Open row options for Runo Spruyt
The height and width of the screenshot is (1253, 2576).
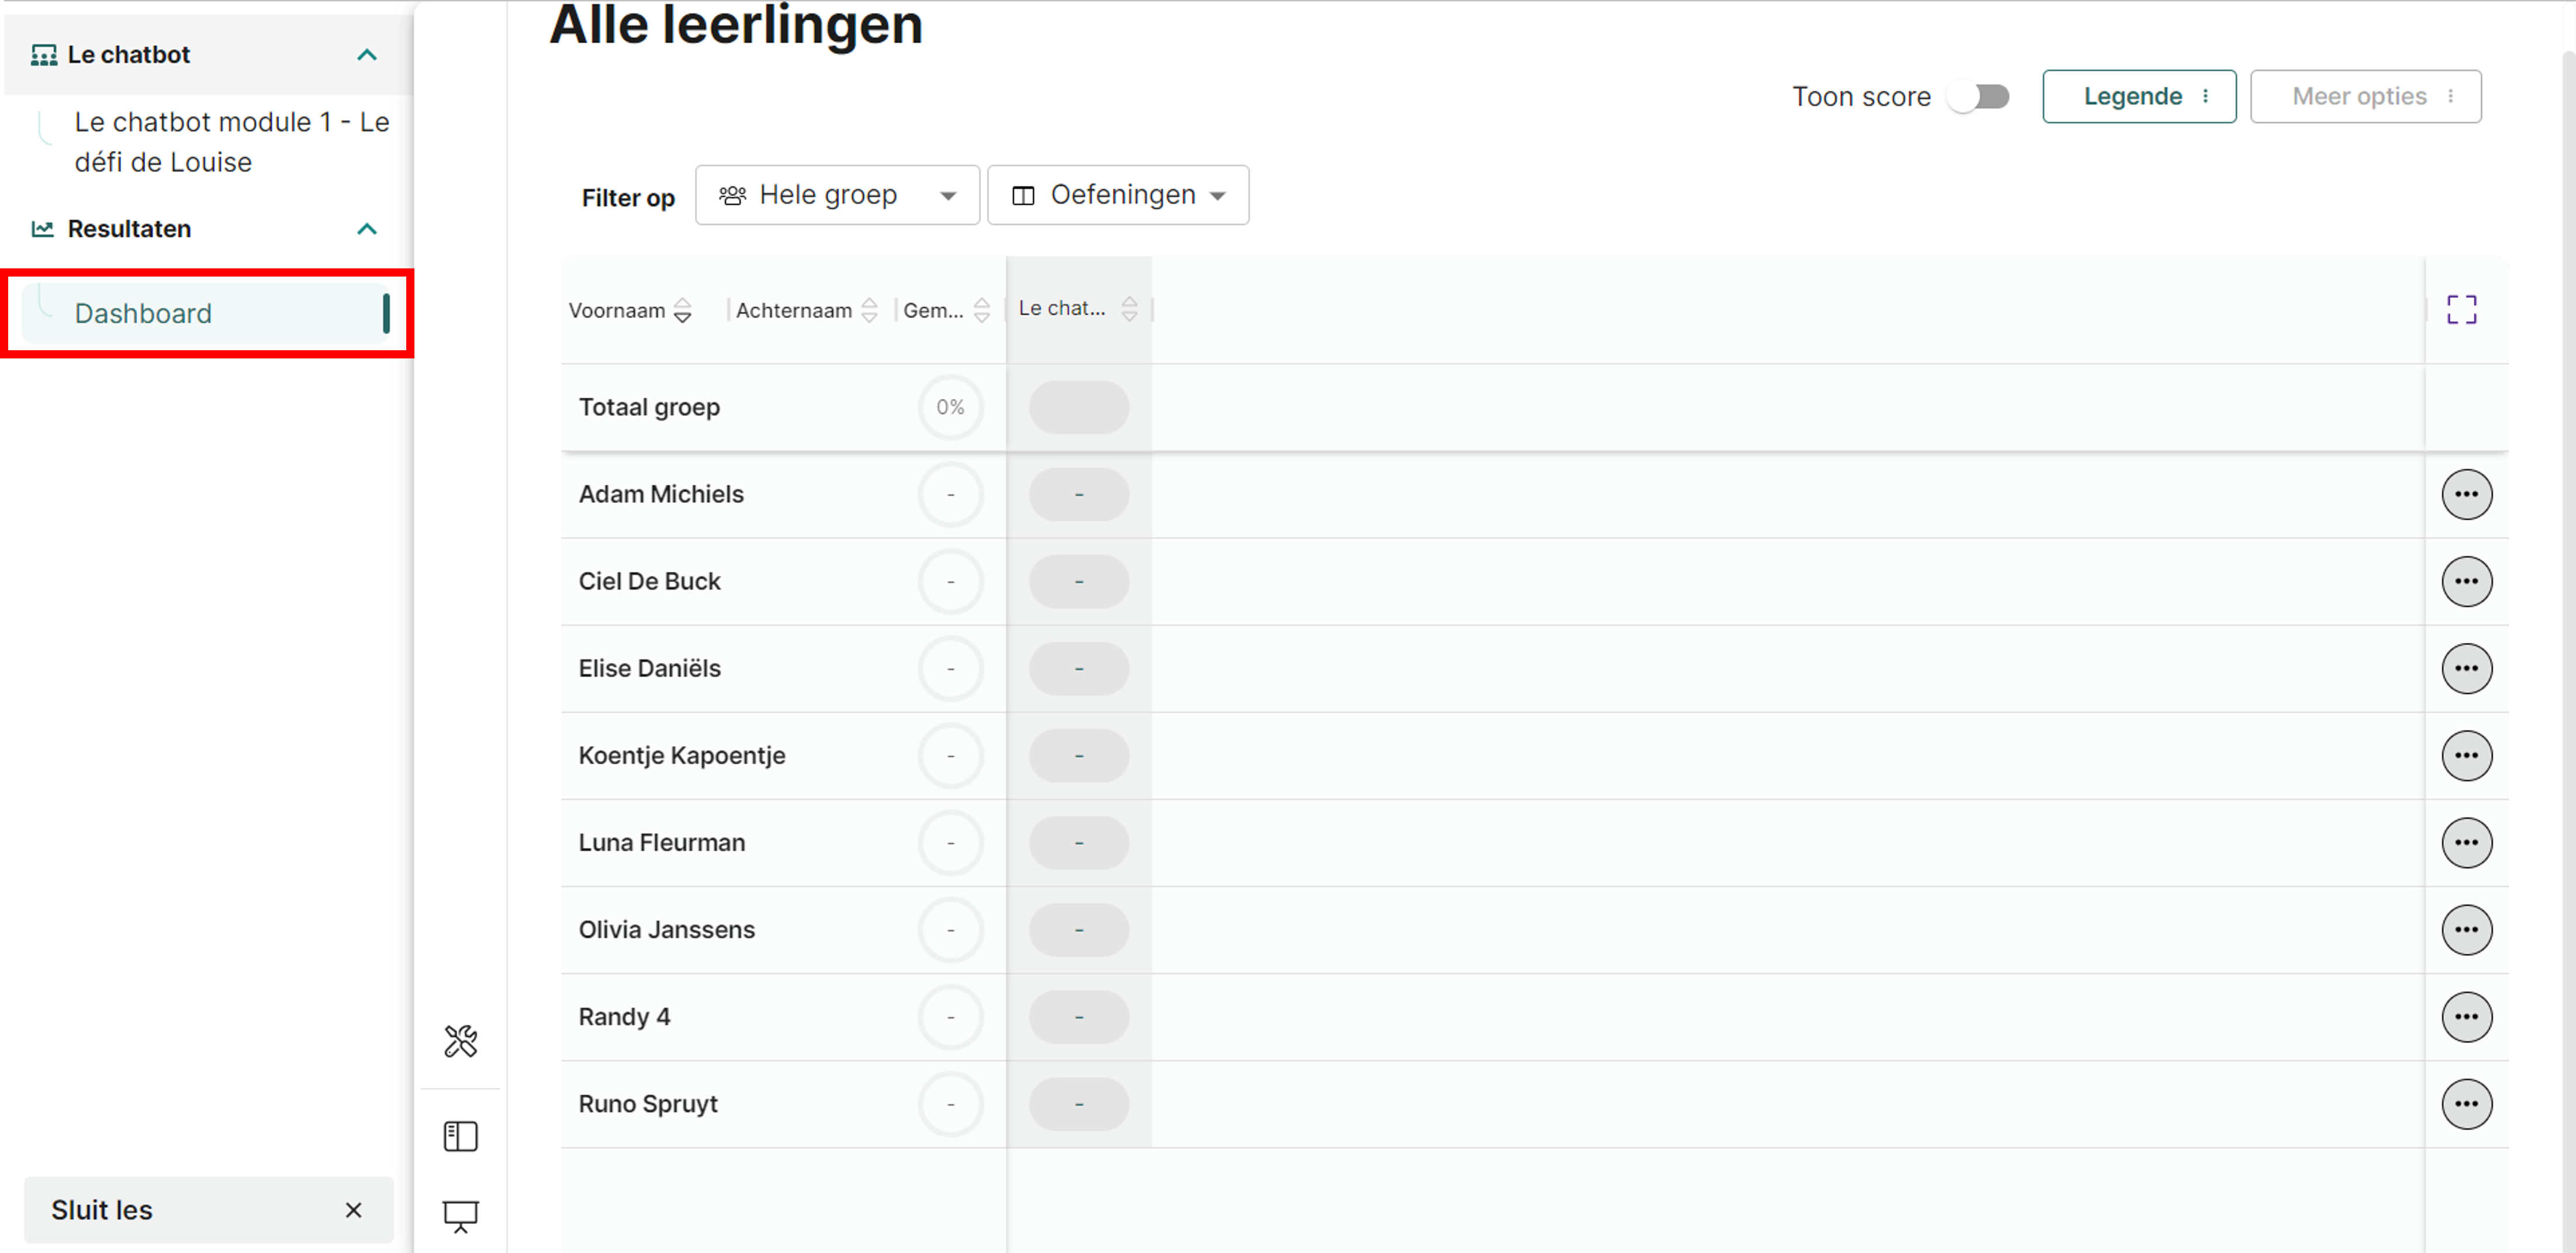coord(2467,1104)
